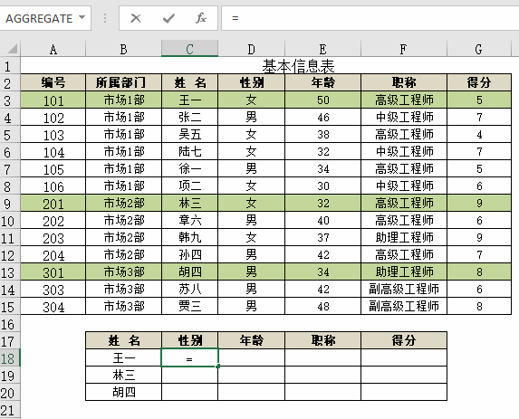Click the 编号 header cell

pyautogui.click(x=53, y=82)
